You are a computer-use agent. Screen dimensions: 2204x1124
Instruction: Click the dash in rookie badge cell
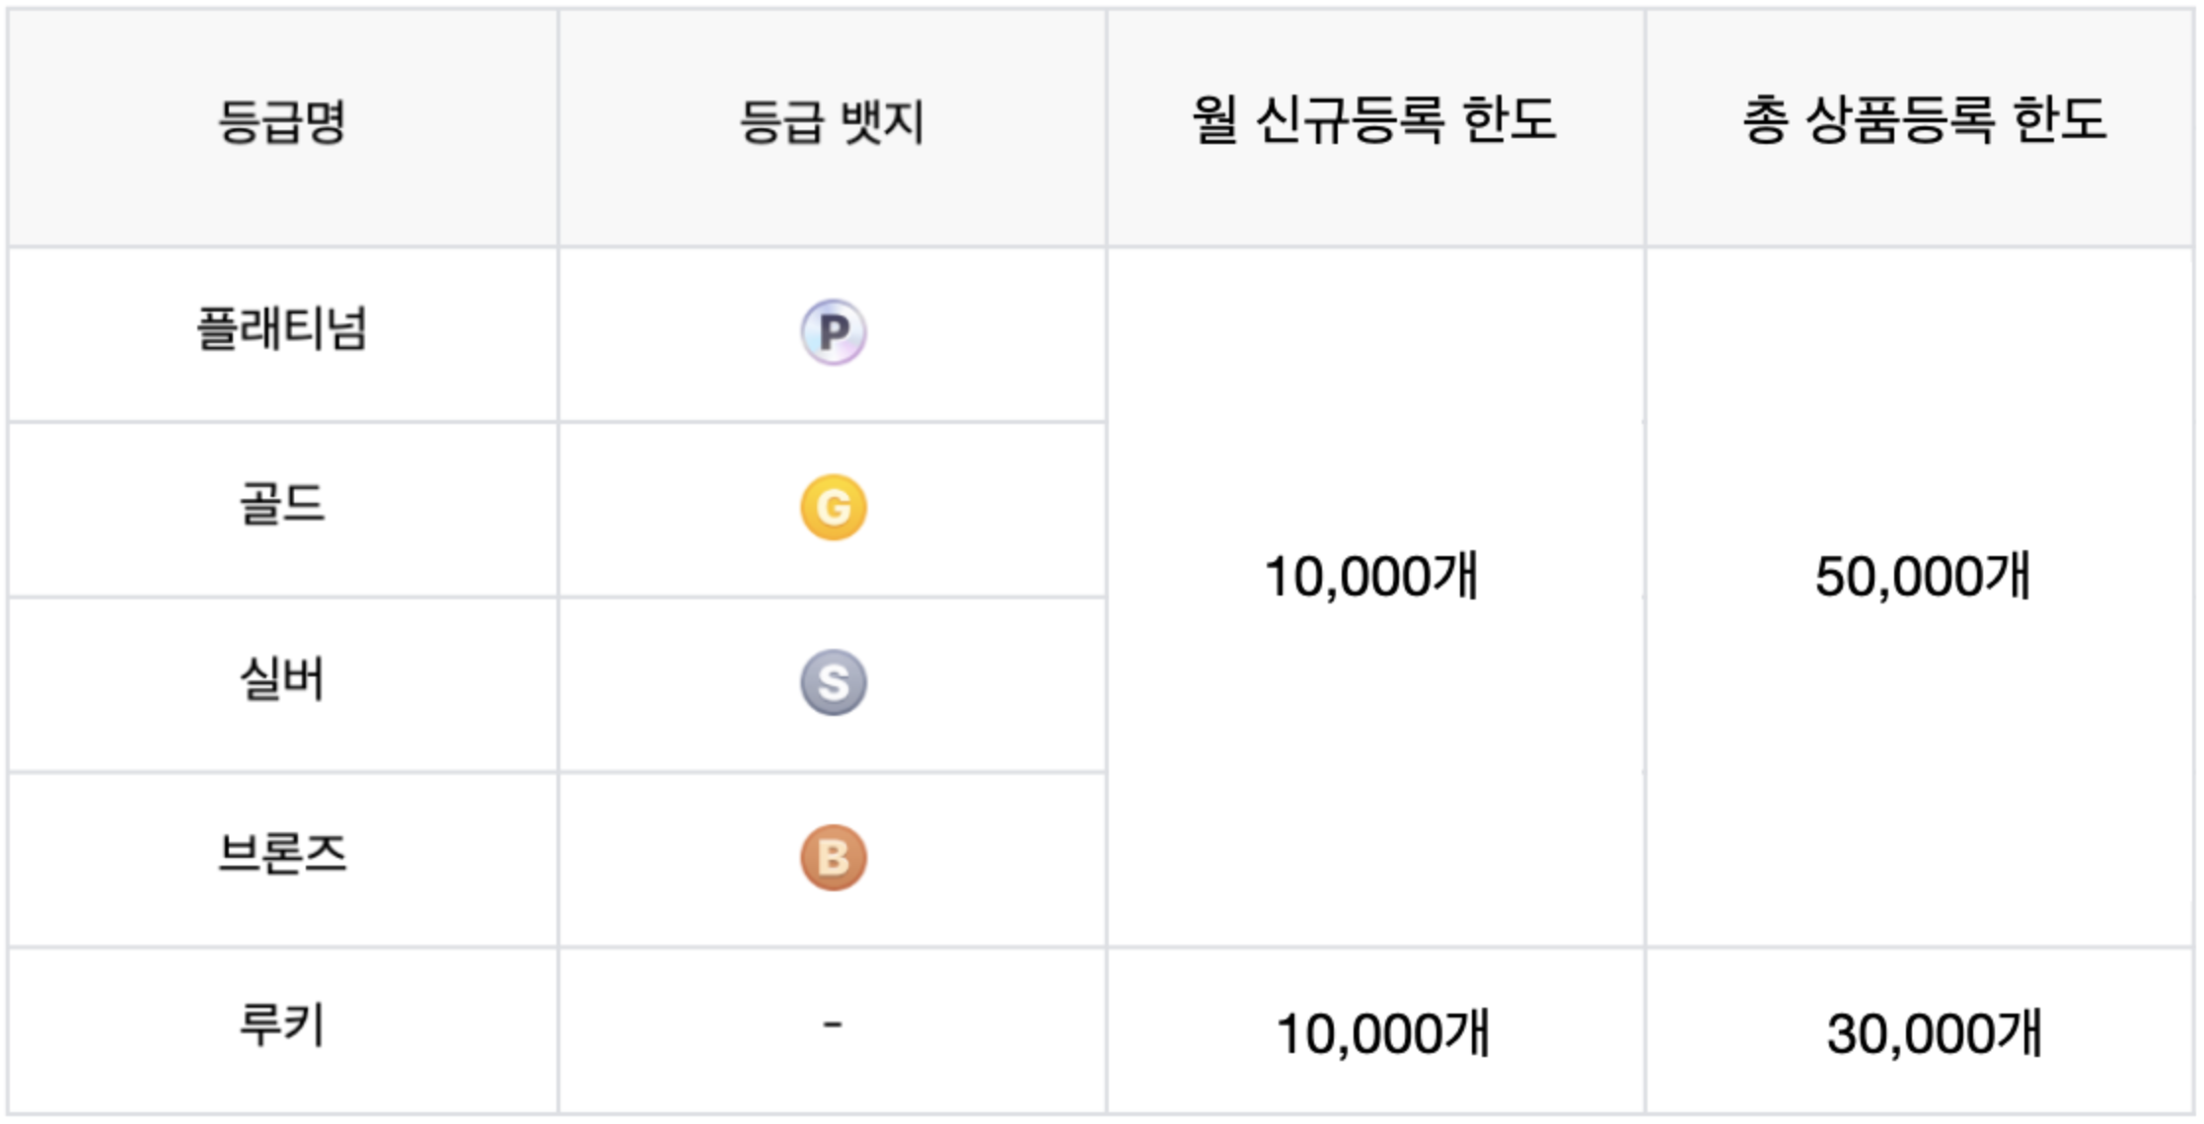click(x=833, y=1025)
